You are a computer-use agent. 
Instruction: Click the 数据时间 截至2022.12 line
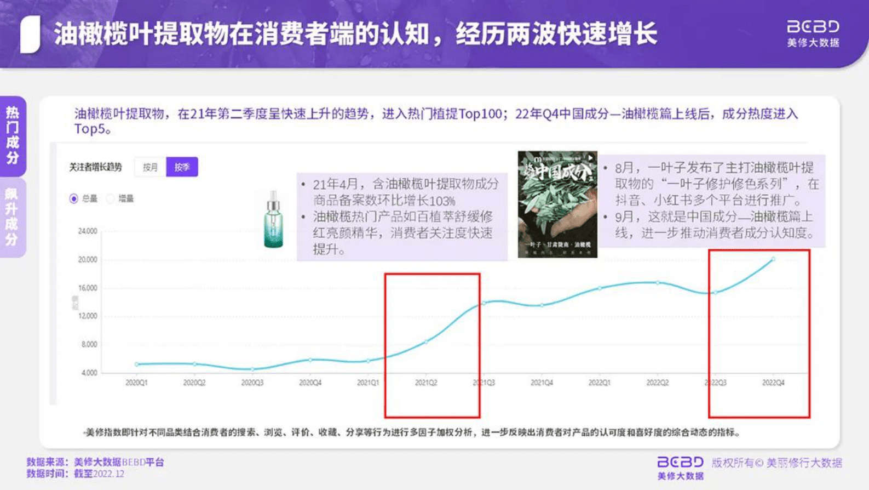click(76, 474)
